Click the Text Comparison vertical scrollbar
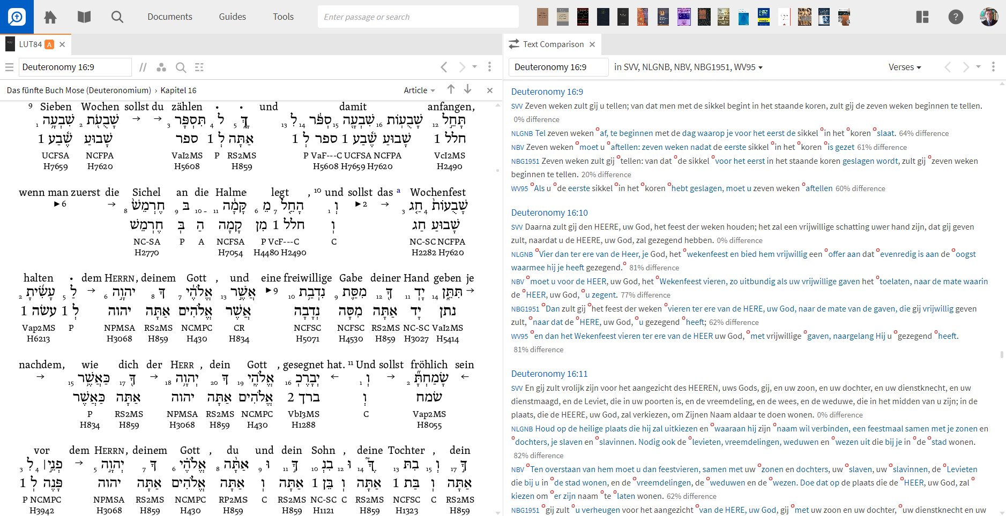The height and width of the screenshot is (516, 1006). (1002, 354)
